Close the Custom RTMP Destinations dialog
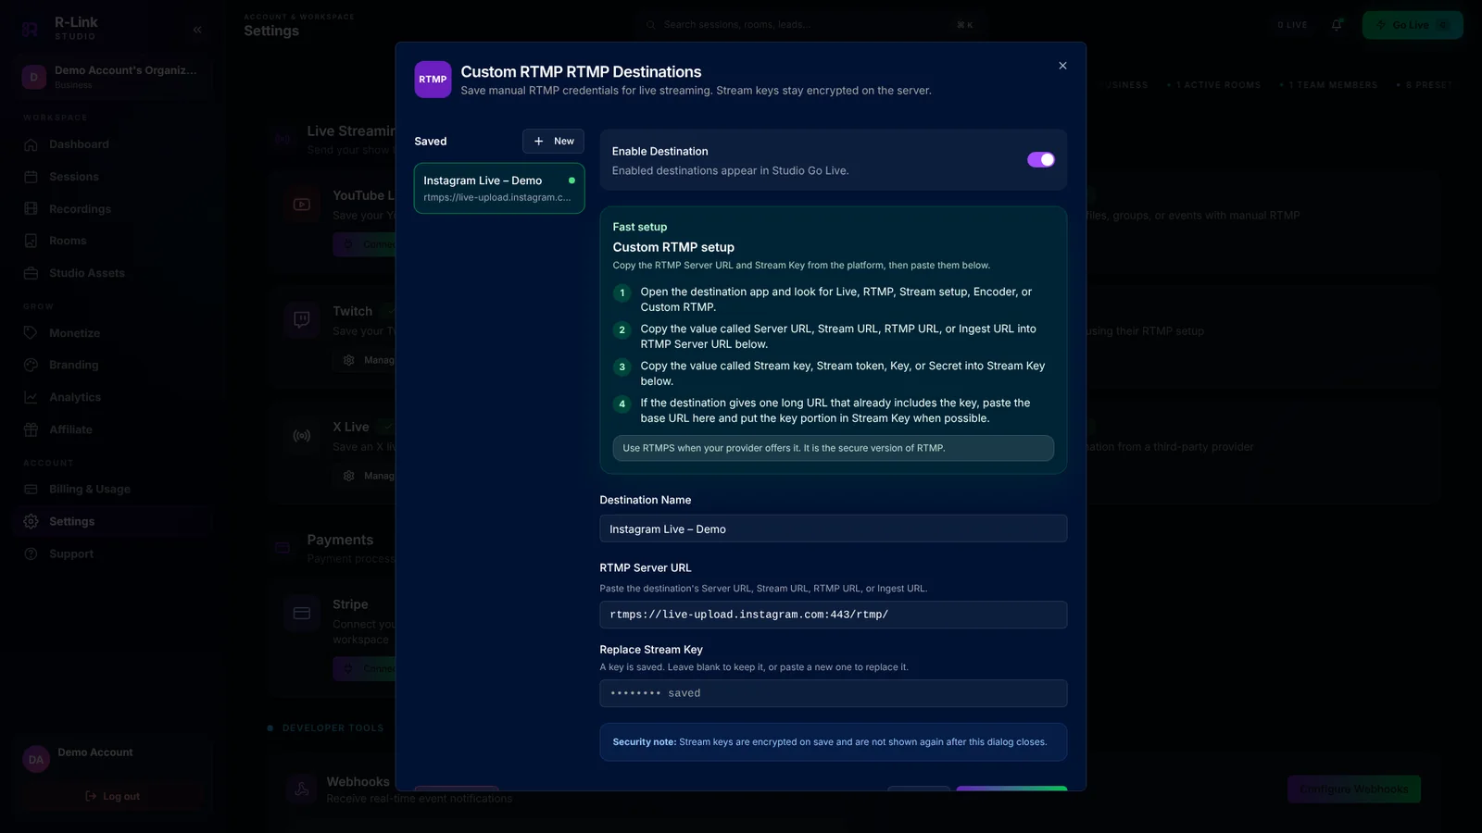1482x833 pixels. click(1062, 66)
